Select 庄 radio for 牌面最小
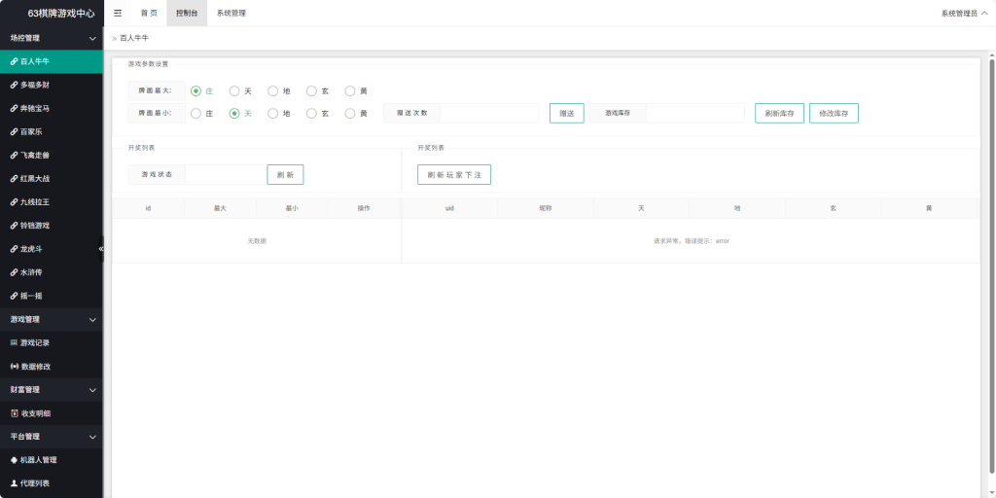This screenshot has height=498, width=996. (196, 113)
